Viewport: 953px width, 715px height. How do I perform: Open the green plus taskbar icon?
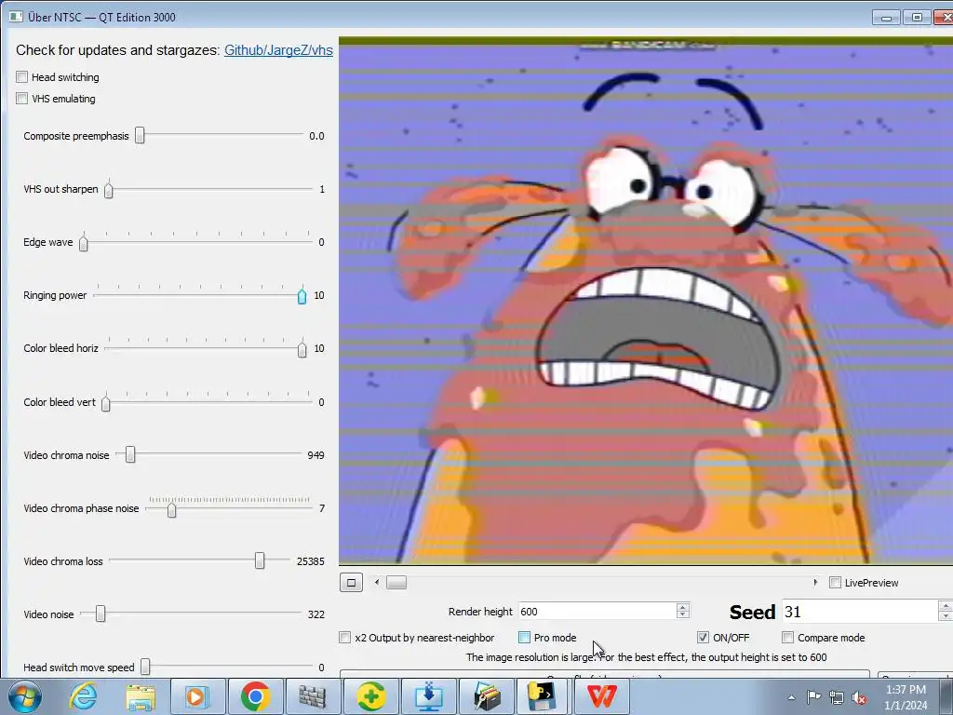[370, 696]
